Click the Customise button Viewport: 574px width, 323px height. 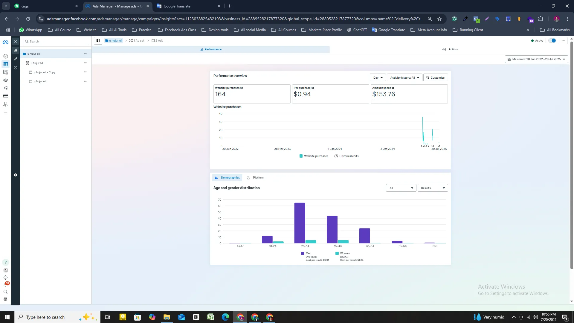tap(435, 78)
